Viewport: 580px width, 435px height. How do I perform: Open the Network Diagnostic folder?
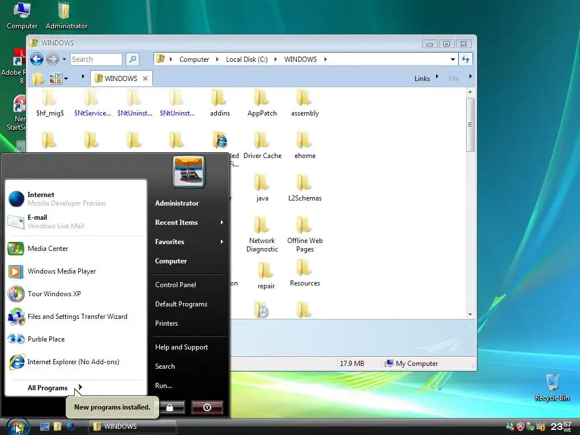(x=262, y=235)
